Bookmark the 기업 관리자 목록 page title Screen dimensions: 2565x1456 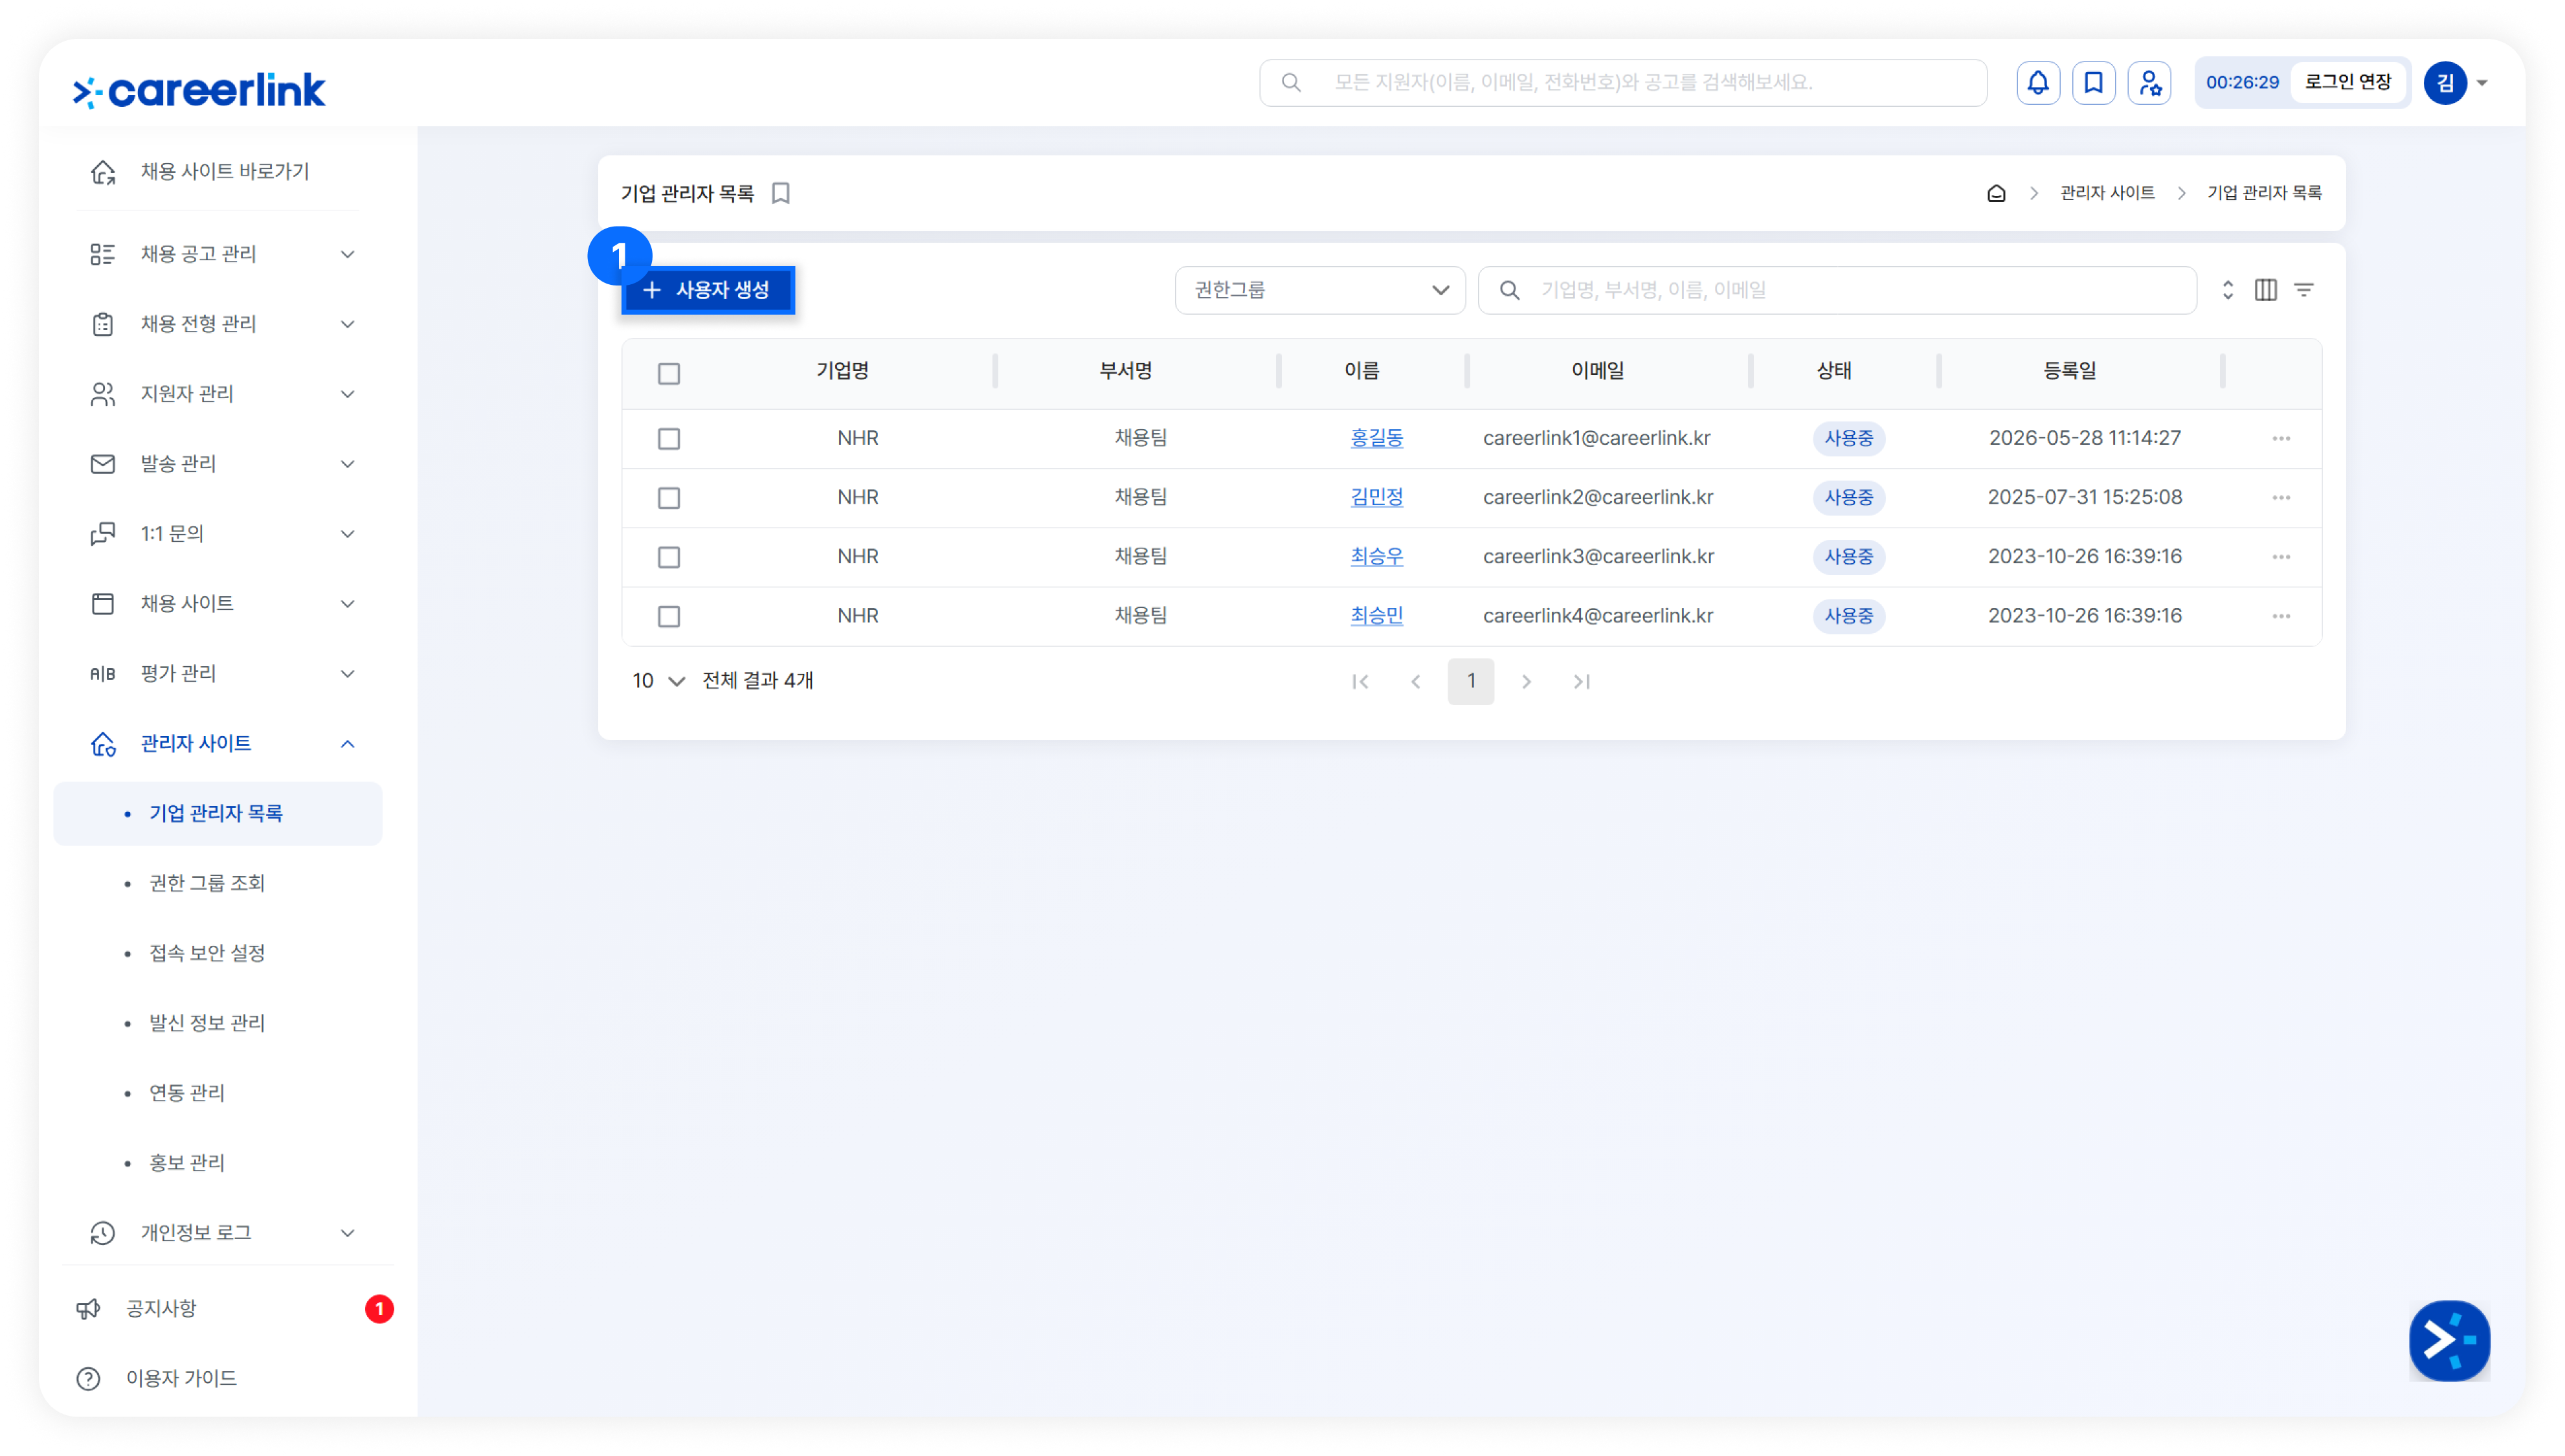[780, 193]
